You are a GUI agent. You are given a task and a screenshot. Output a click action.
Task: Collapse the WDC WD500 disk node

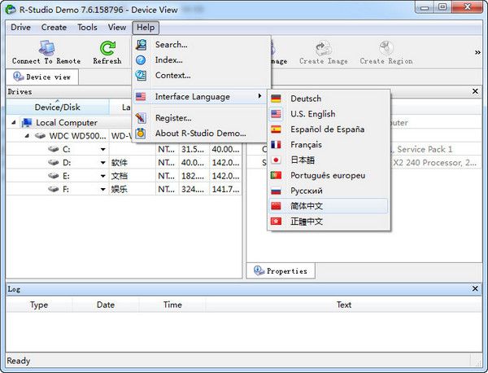[27, 136]
